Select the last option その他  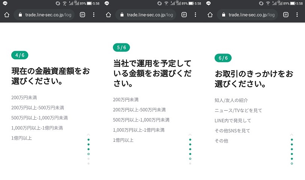coord(221,141)
